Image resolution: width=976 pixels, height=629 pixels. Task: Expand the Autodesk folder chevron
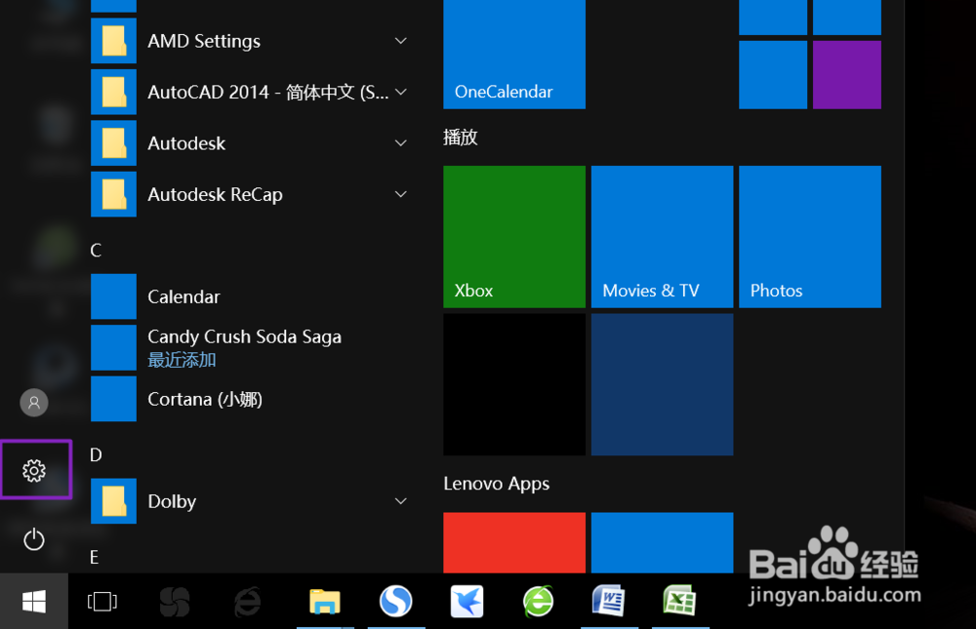coord(401,143)
